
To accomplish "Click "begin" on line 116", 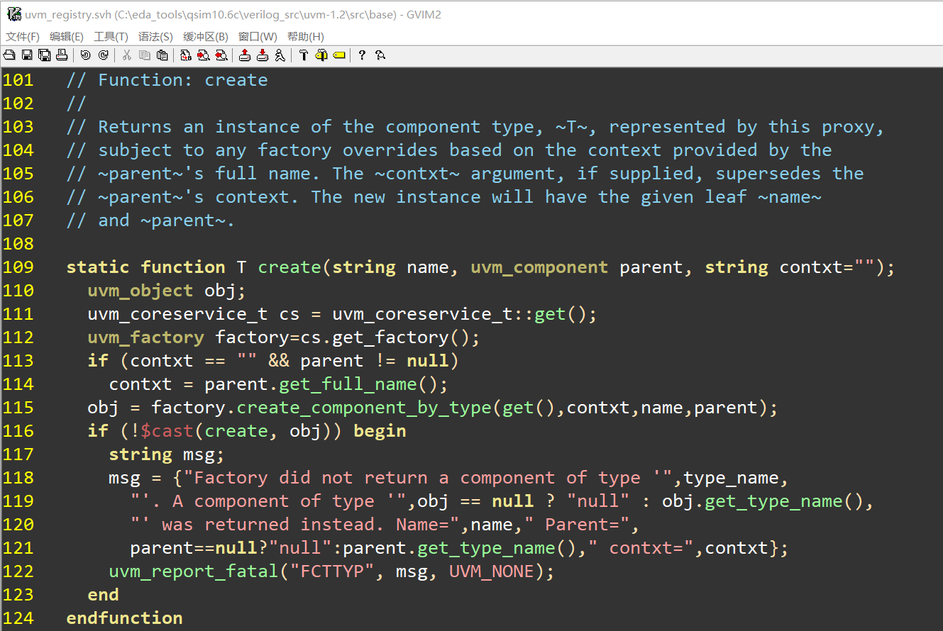I will (x=380, y=431).
